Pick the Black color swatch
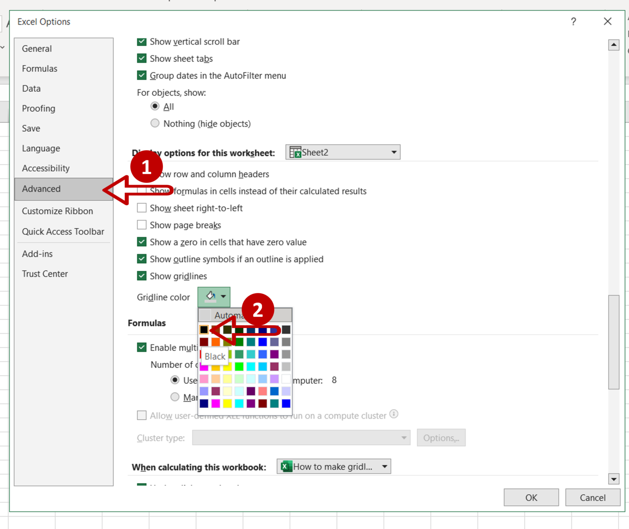This screenshot has width=629, height=529. coord(204,329)
